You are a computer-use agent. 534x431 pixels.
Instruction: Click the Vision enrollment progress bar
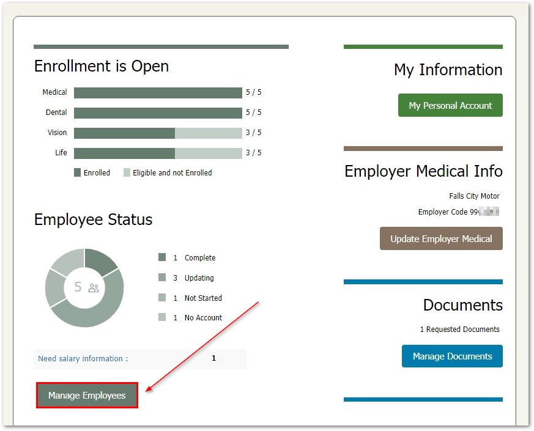click(158, 133)
